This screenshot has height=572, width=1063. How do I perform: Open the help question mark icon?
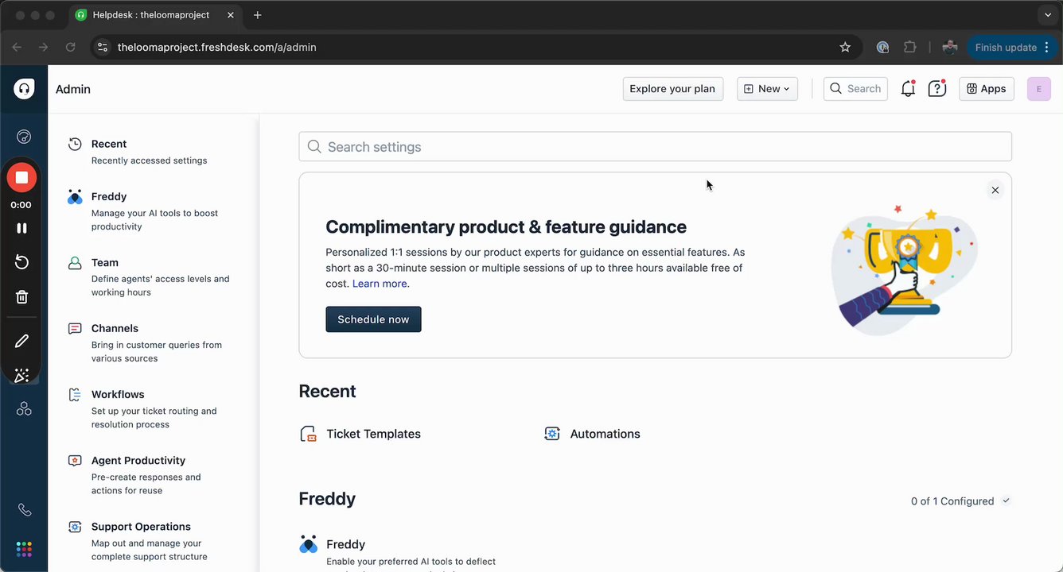tap(937, 89)
